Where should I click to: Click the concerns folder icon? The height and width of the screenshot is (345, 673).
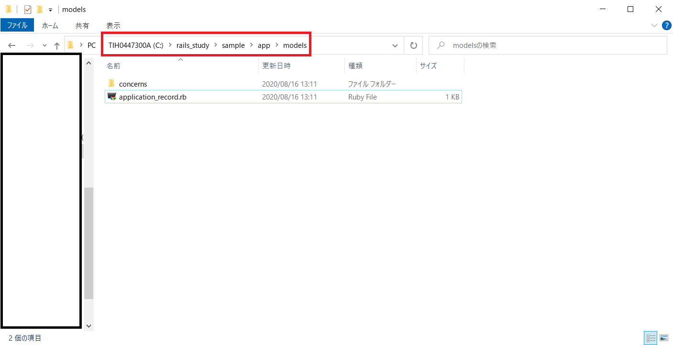(112, 83)
